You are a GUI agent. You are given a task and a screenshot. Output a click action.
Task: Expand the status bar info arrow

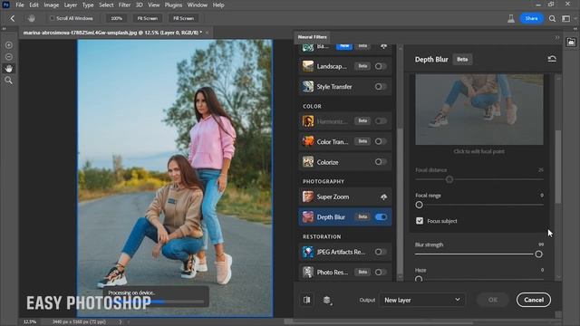point(121,322)
